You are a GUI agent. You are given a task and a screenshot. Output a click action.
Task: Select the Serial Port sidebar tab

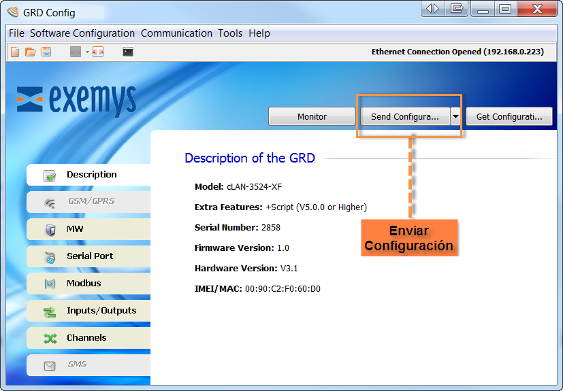pyautogui.click(x=89, y=256)
